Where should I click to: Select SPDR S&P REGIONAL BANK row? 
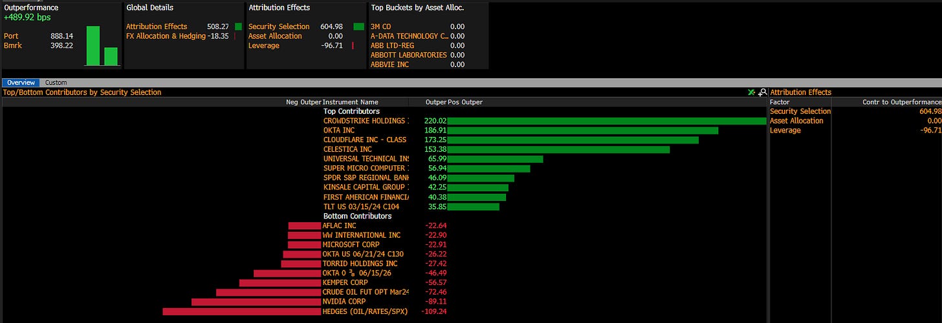point(366,178)
